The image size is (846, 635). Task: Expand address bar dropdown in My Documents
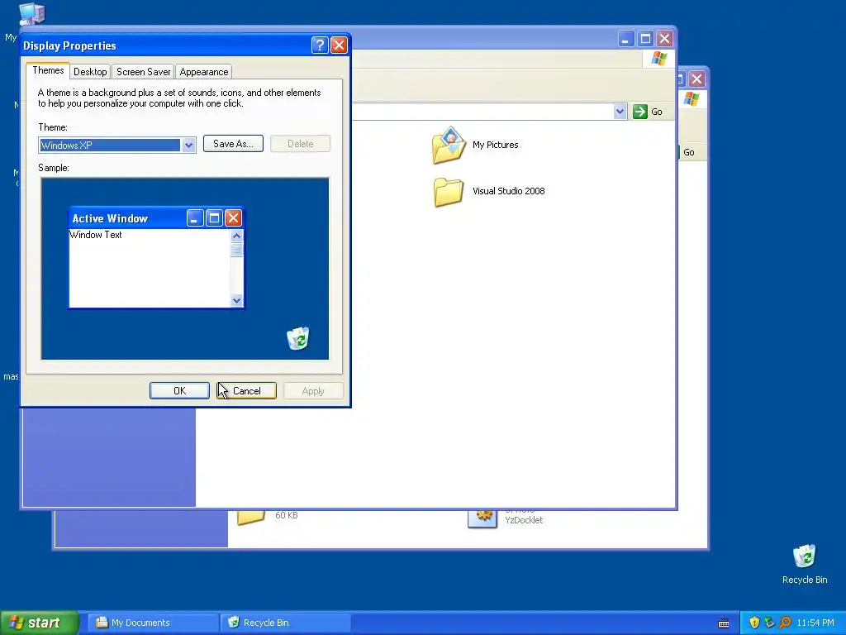coord(620,112)
